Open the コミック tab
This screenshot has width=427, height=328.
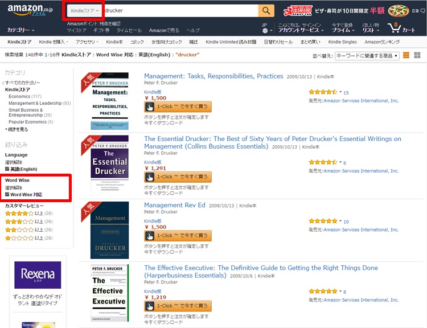[137, 42]
